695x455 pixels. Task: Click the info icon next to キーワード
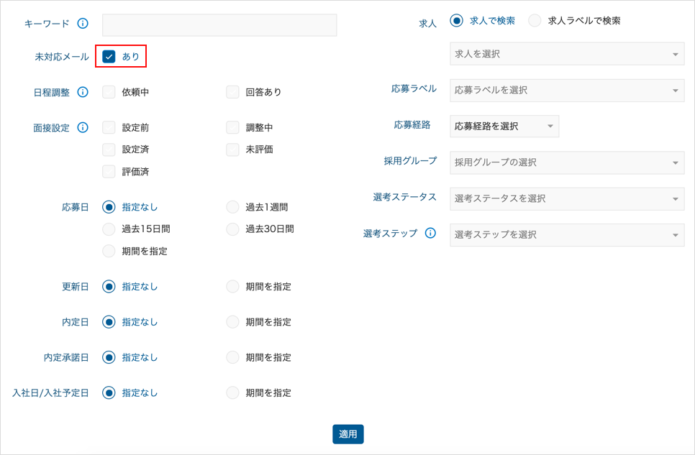click(x=83, y=24)
